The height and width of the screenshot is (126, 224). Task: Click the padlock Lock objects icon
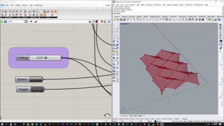(x=187, y=20)
